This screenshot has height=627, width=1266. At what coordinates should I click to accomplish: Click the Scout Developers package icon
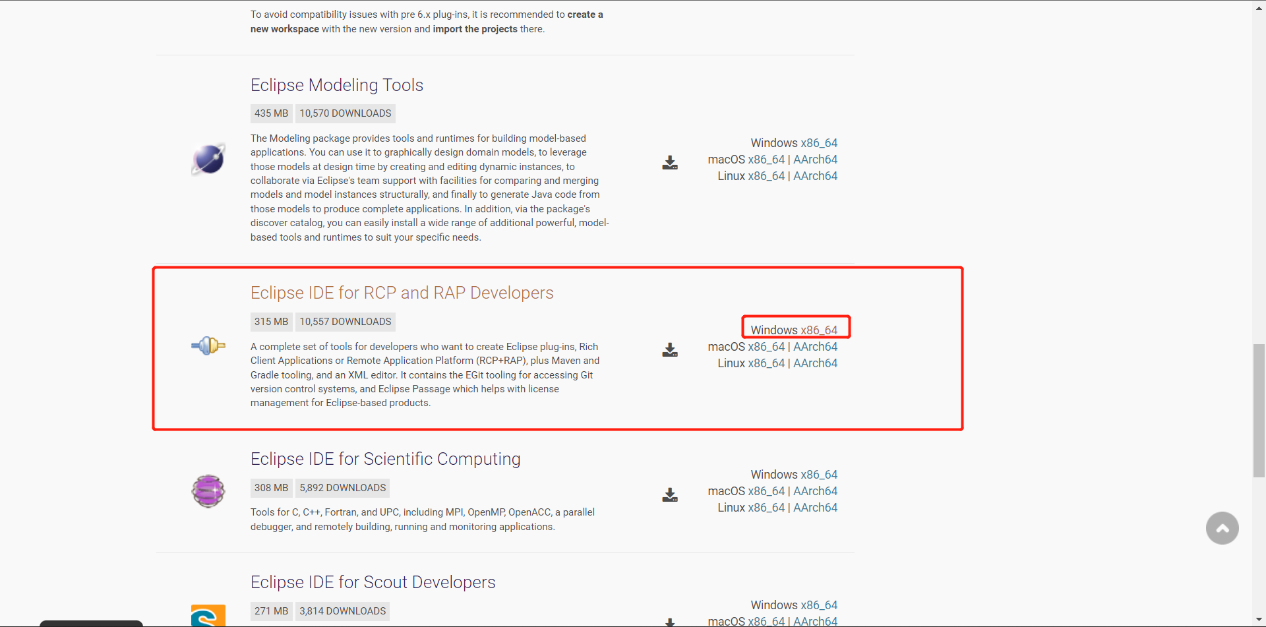(x=208, y=616)
